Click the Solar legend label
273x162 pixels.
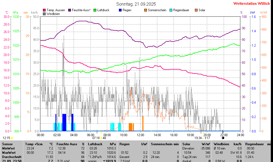click(x=202, y=10)
